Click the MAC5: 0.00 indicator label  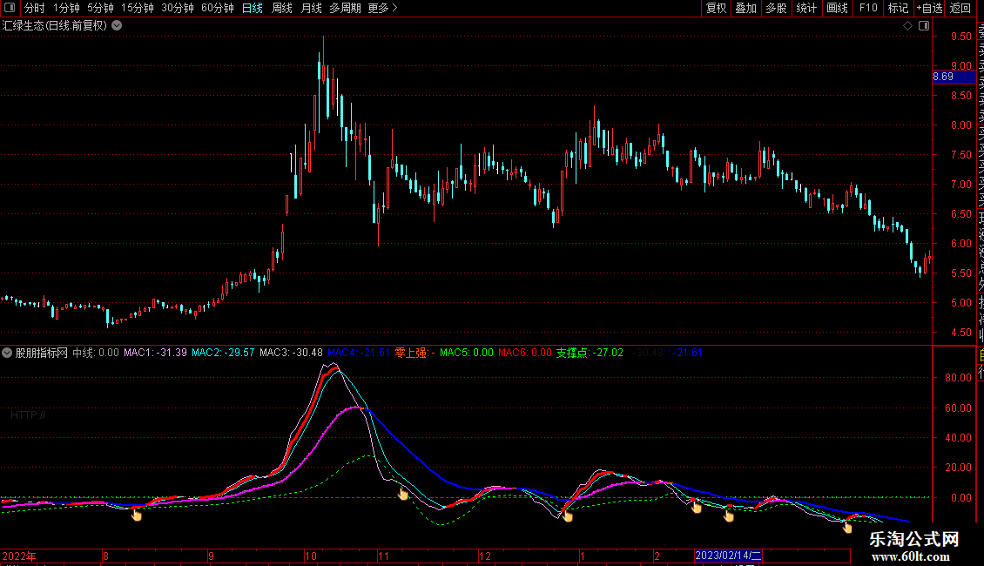pyautogui.click(x=466, y=353)
